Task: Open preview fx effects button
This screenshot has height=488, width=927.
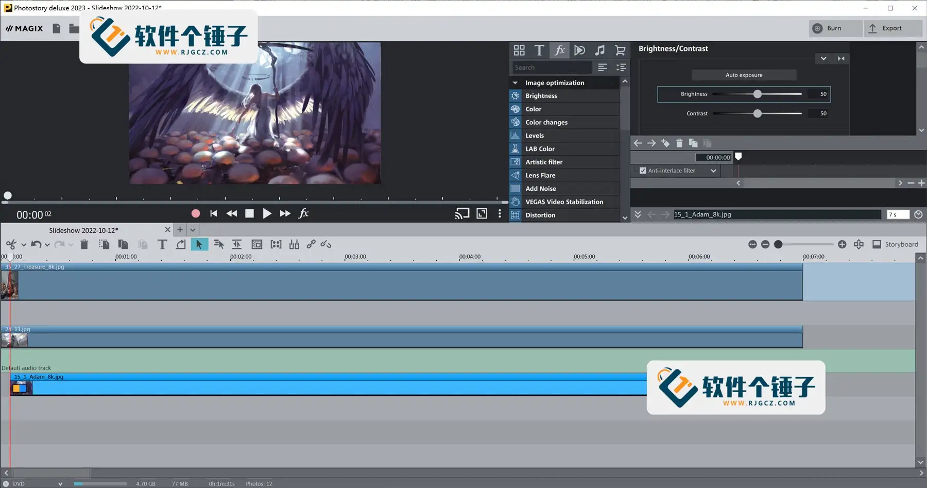Action: (x=304, y=213)
